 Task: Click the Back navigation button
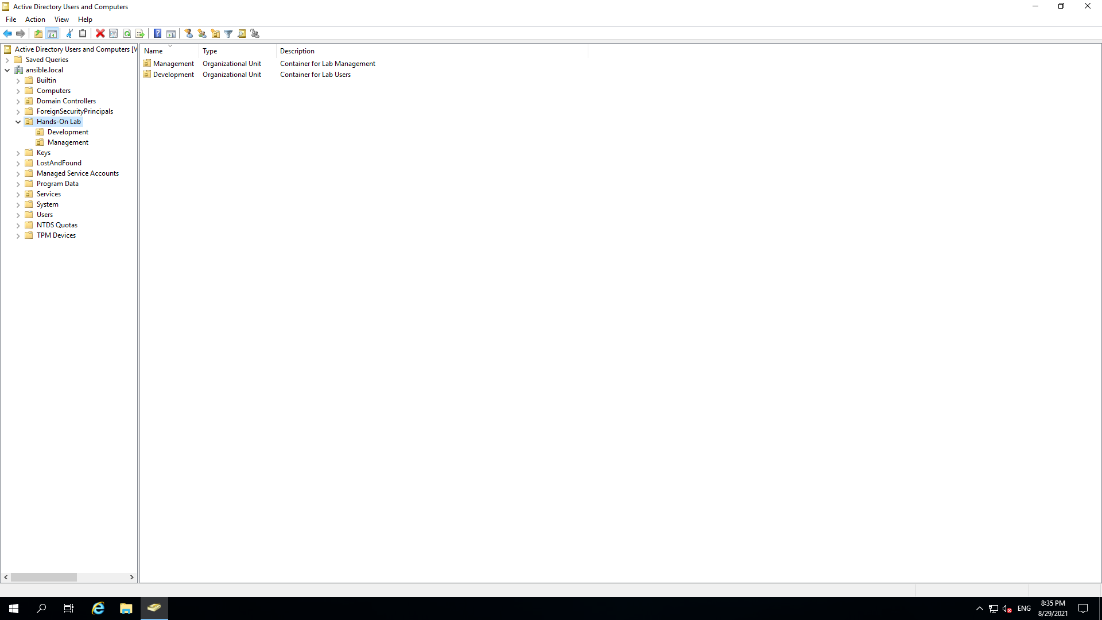tap(7, 34)
